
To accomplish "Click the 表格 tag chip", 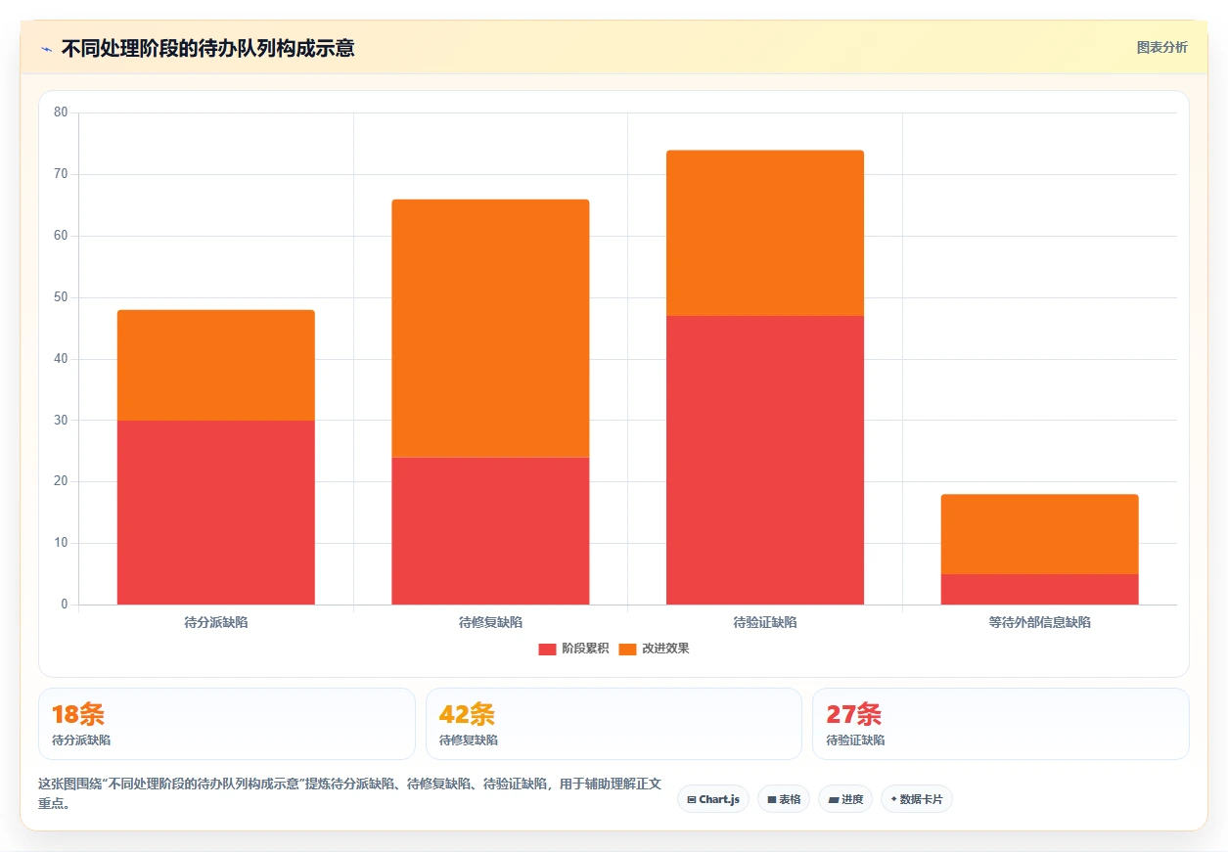I will tap(784, 799).
